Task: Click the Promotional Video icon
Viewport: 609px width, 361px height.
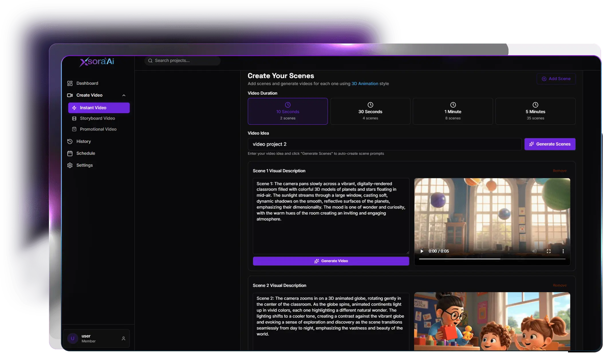Action: click(74, 129)
